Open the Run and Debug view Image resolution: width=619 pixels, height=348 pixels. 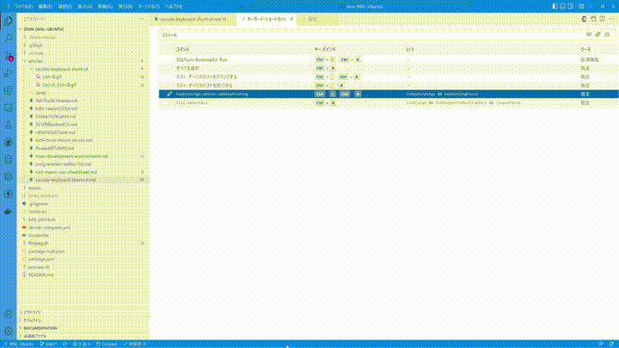(9, 73)
